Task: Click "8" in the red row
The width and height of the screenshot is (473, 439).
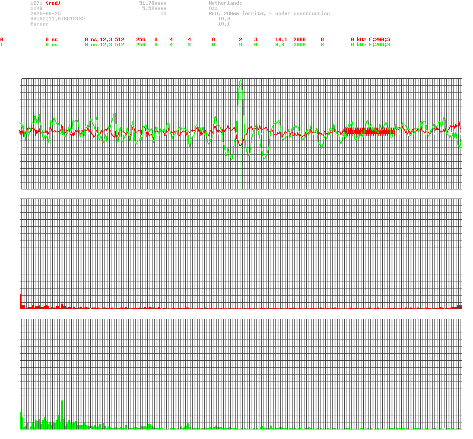Action: (156, 40)
